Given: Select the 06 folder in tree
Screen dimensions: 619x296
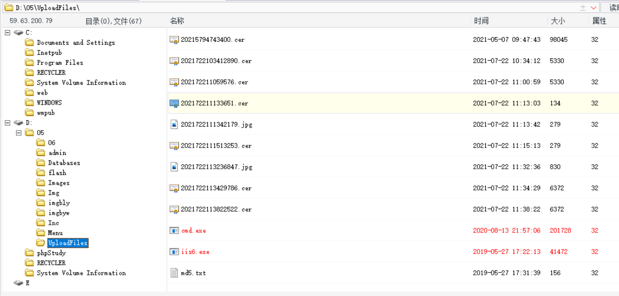Looking at the screenshot, I should click(x=51, y=142).
